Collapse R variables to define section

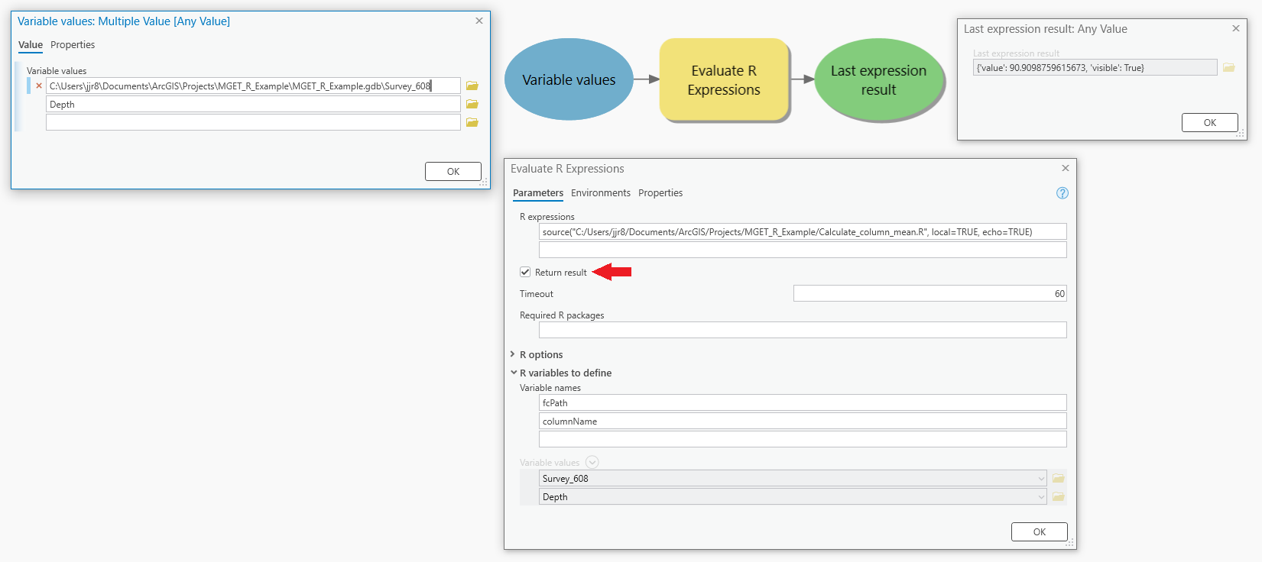pyautogui.click(x=514, y=373)
